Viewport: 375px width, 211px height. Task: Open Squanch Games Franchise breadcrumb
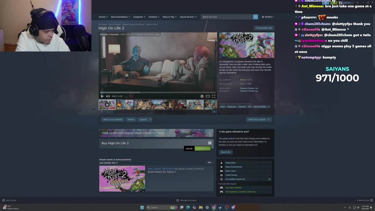click(133, 24)
